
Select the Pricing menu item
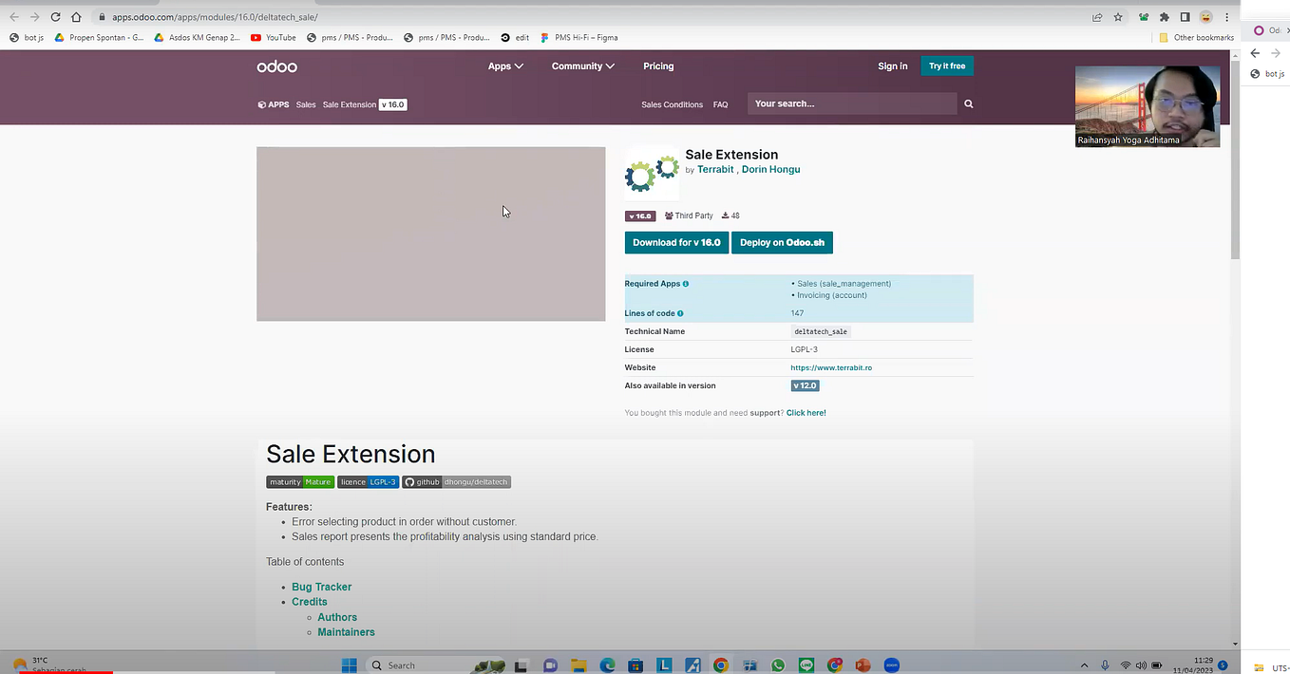click(657, 66)
